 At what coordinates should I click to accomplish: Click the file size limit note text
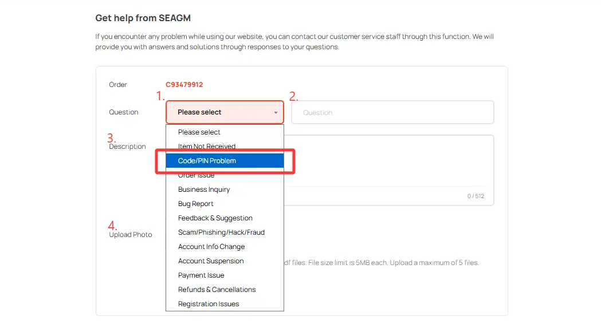coord(382,263)
